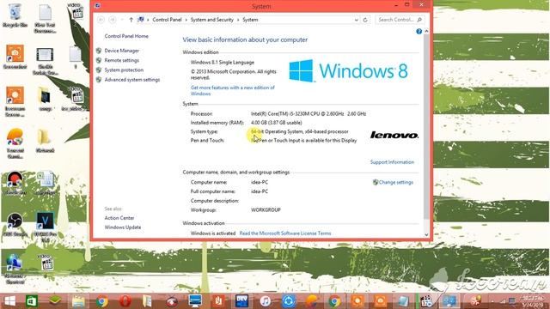The image size is (550, 309).
Task: Open System protection
Action: 124,70
